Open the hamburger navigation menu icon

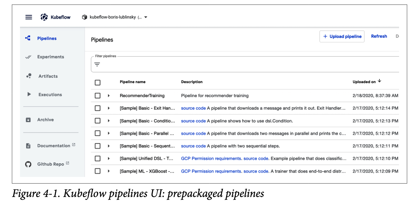coord(29,17)
